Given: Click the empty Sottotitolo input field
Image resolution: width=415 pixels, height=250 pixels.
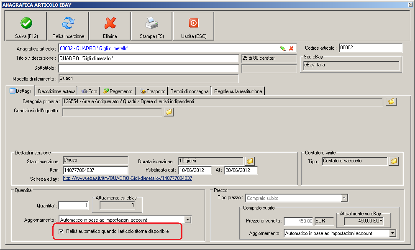Looking at the screenshot, I should [149, 68].
